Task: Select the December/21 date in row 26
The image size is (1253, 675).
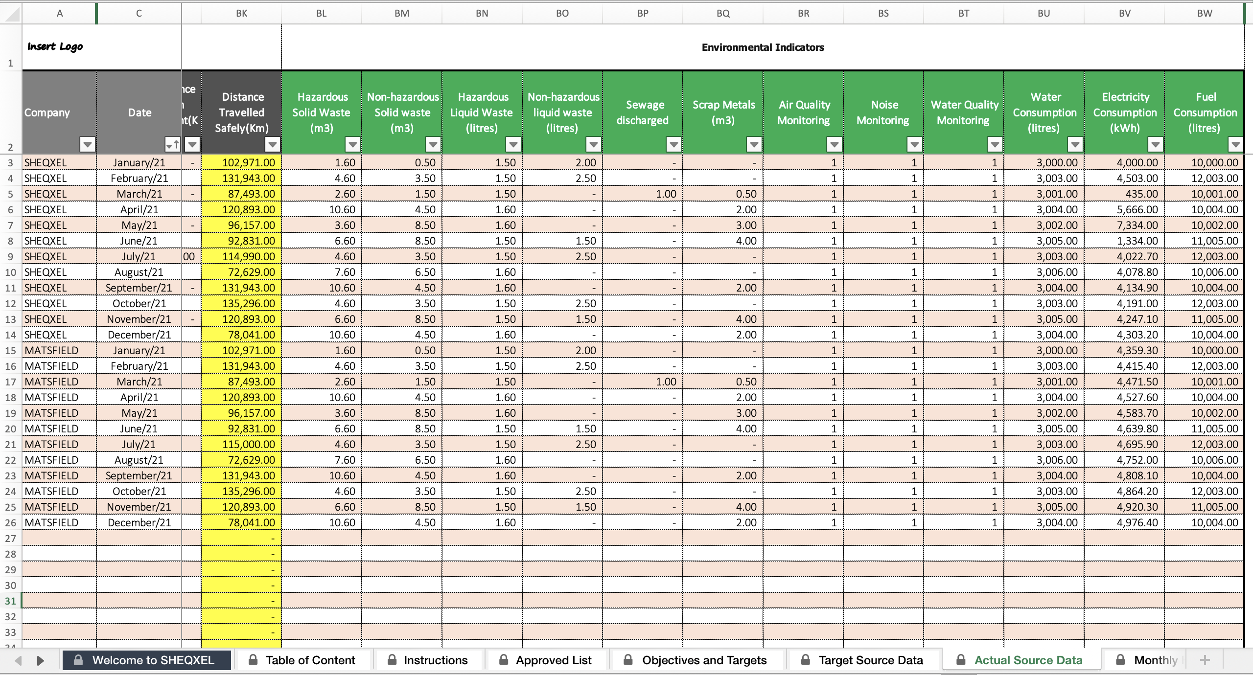Action: point(139,522)
